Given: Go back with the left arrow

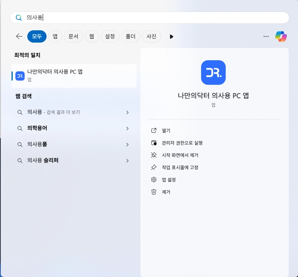Looking at the screenshot, I should (19, 36).
